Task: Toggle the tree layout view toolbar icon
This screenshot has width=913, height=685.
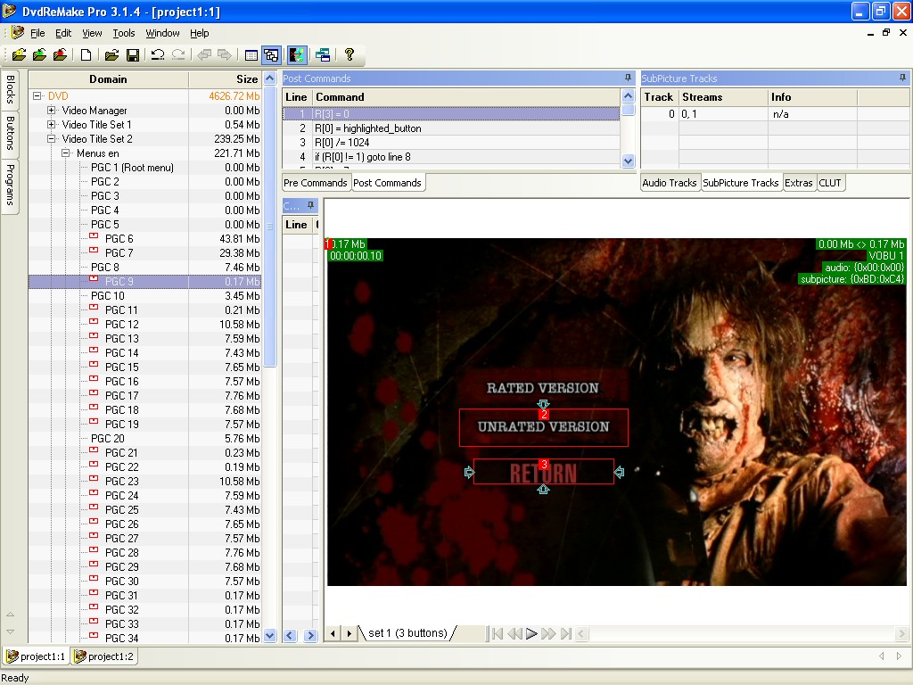Action: coord(271,54)
